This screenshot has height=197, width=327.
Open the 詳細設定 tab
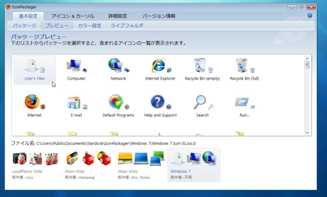tap(118, 16)
